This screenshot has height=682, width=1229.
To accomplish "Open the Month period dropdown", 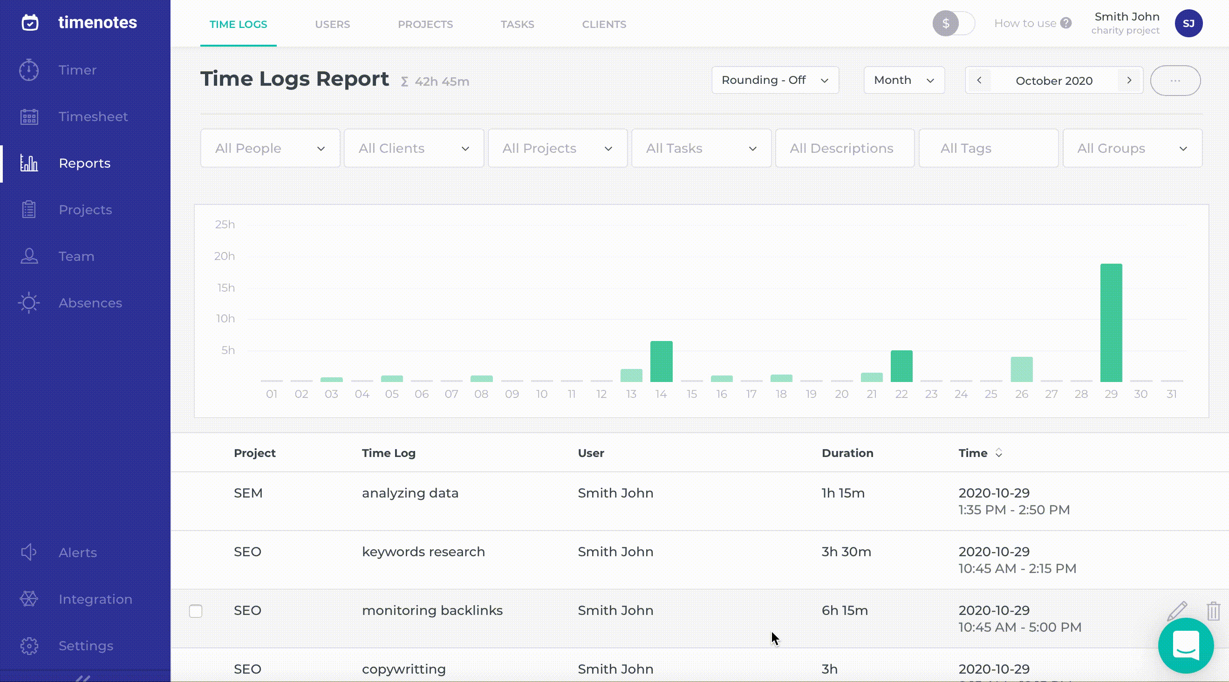I will click(x=904, y=80).
